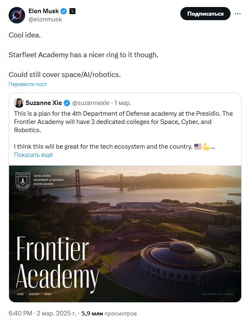Click the shield emblem in the Frontier Academy image
This screenshot has width=247, height=322.
pyautogui.click(x=23, y=182)
